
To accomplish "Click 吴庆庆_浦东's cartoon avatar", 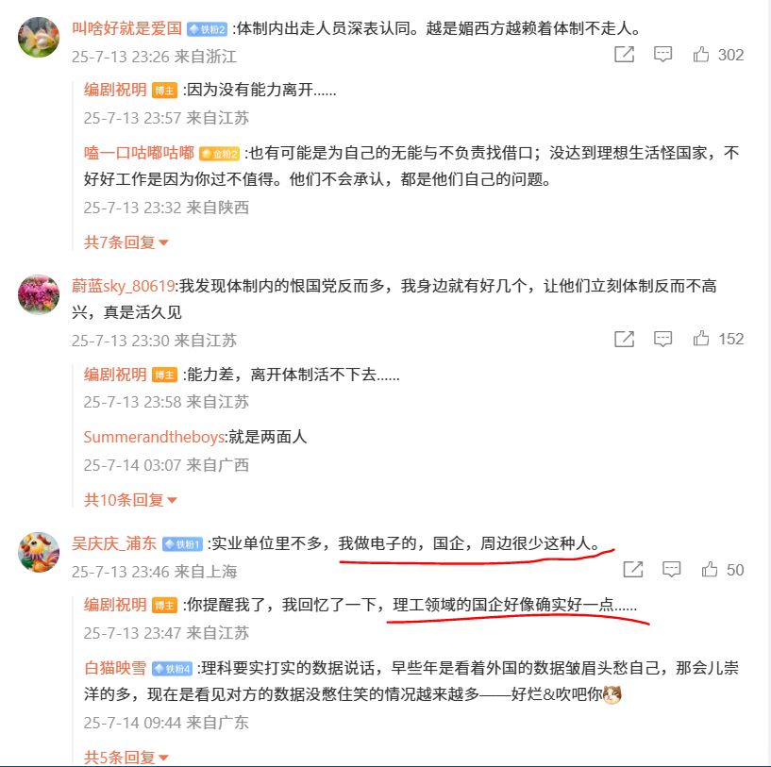I will point(39,552).
